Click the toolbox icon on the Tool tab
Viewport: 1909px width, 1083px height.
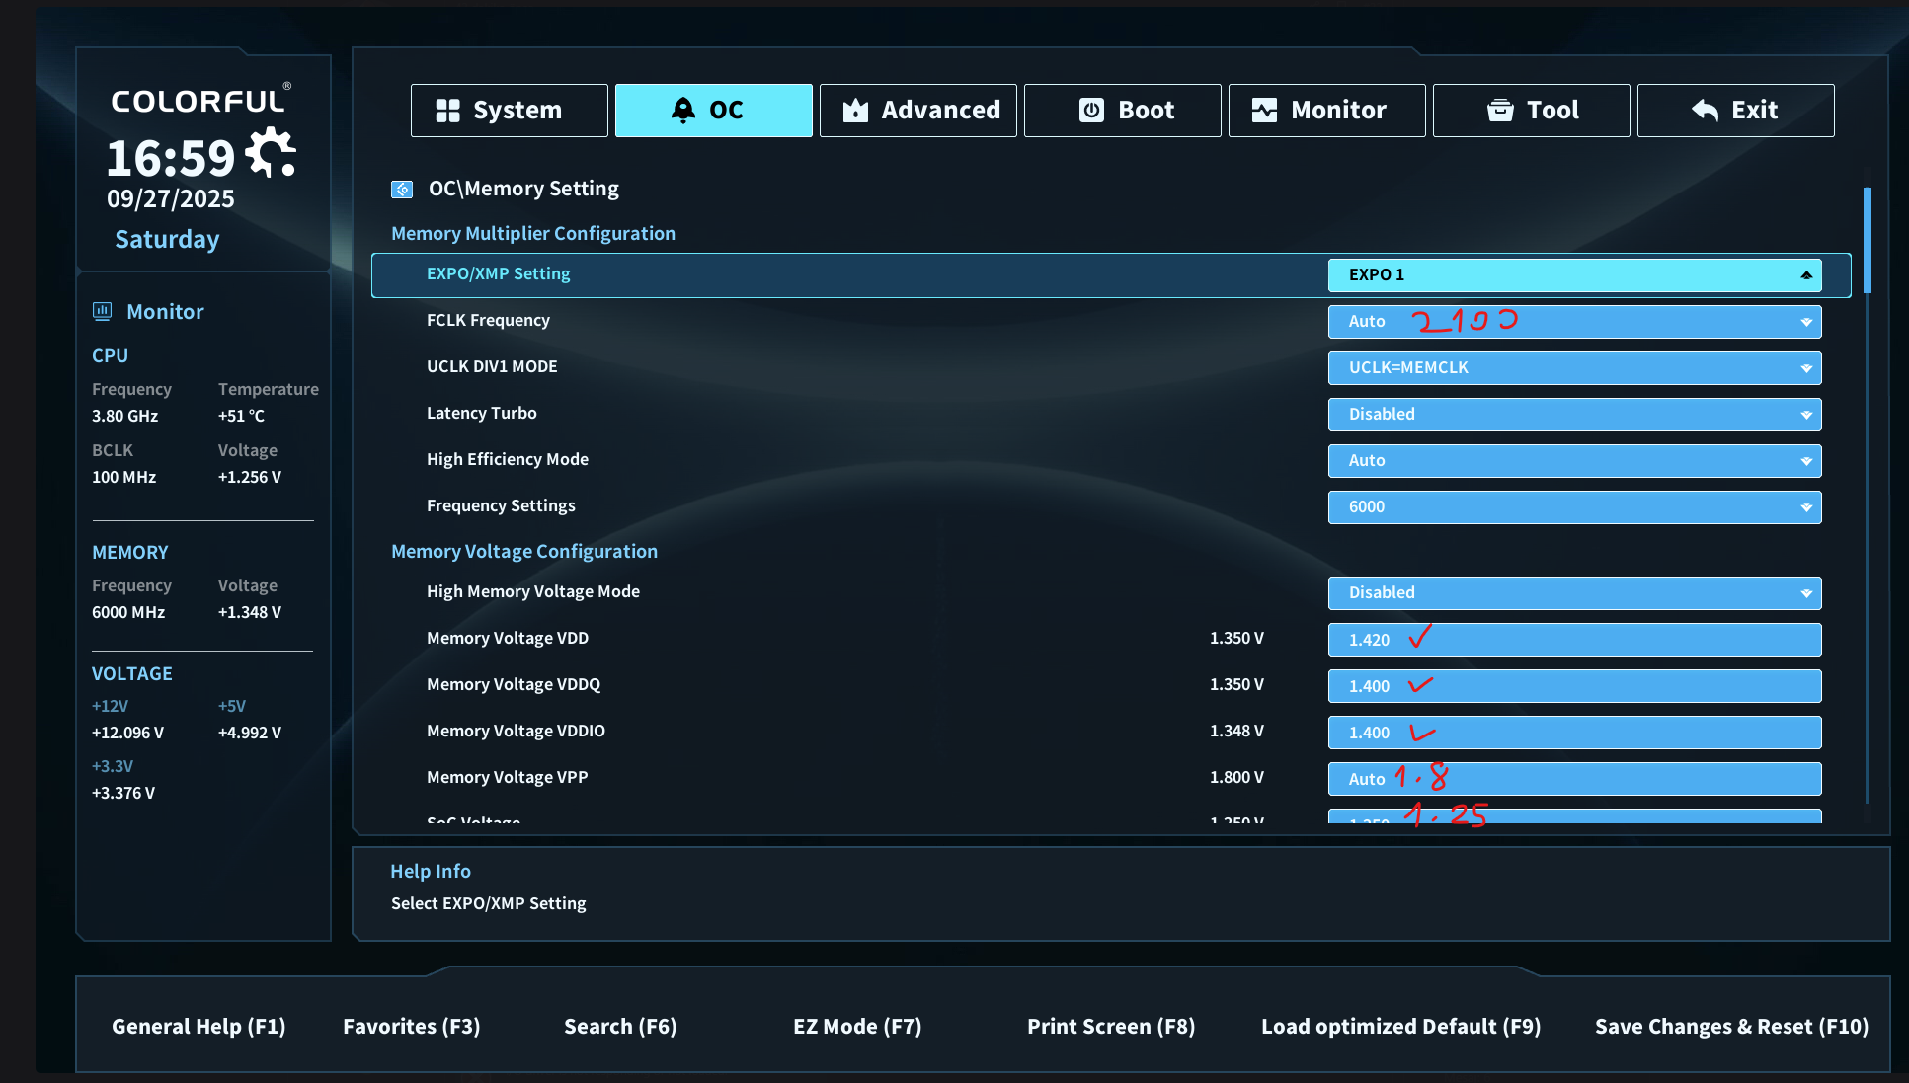pyautogui.click(x=1500, y=111)
